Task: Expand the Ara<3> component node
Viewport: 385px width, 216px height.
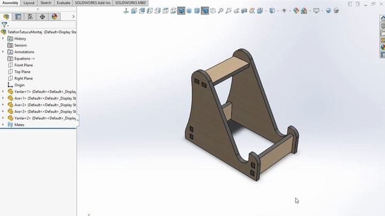Action: (x=3, y=111)
